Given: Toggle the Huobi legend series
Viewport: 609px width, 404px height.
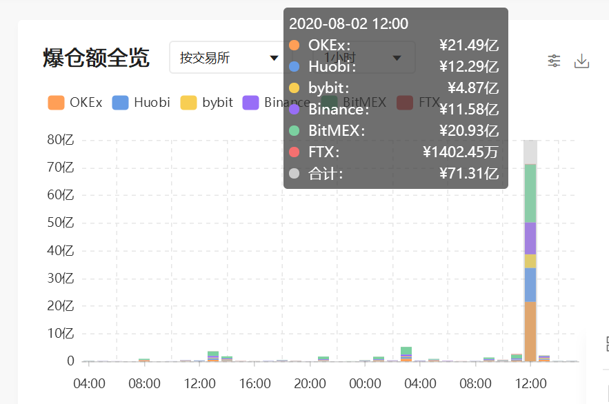Looking at the screenshot, I should (141, 103).
